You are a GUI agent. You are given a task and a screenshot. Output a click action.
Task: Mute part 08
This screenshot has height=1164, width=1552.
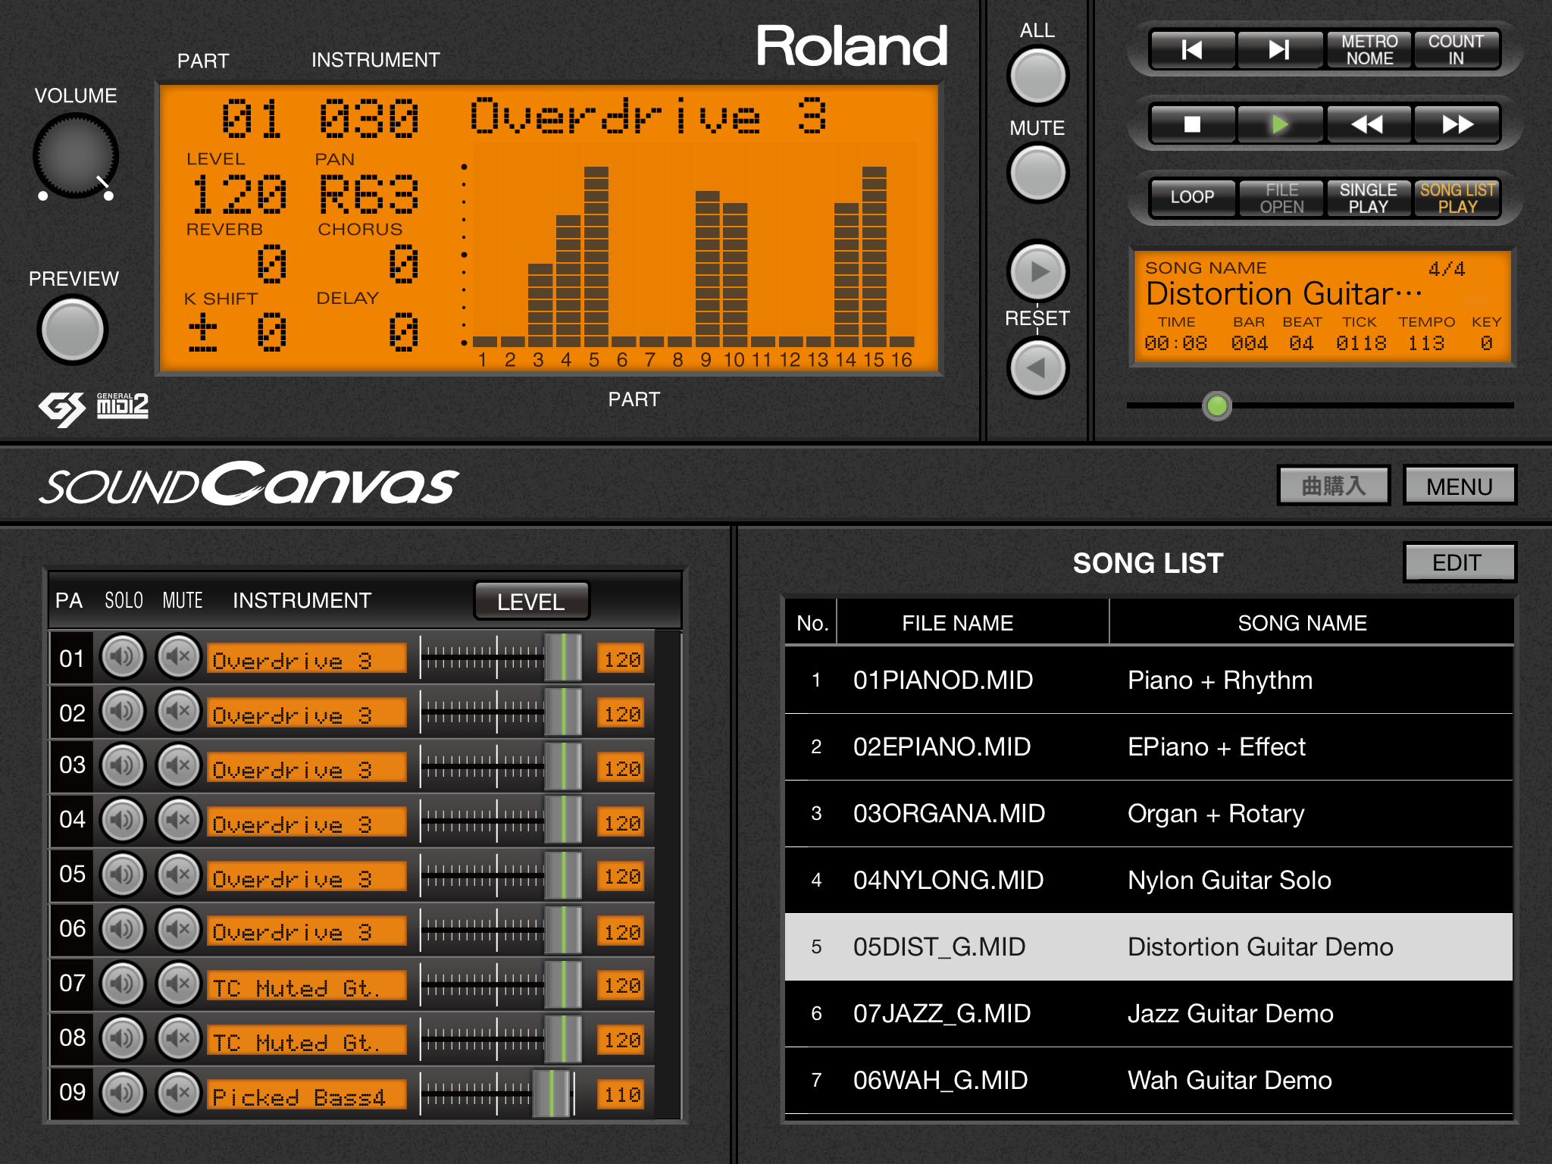pos(179,1038)
